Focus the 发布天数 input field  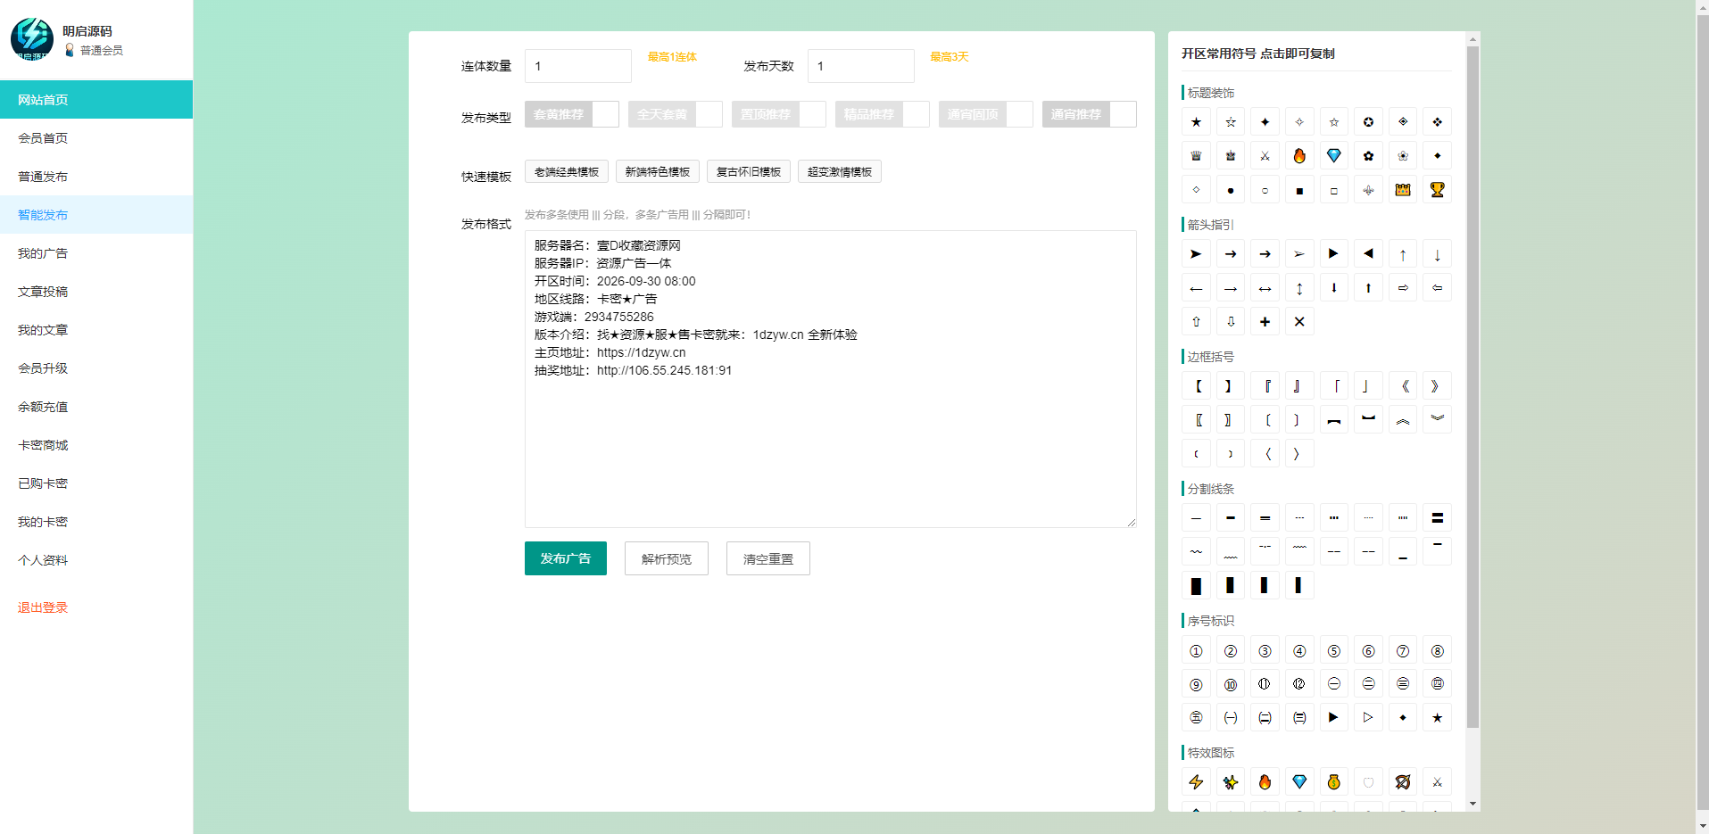click(861, 66)
